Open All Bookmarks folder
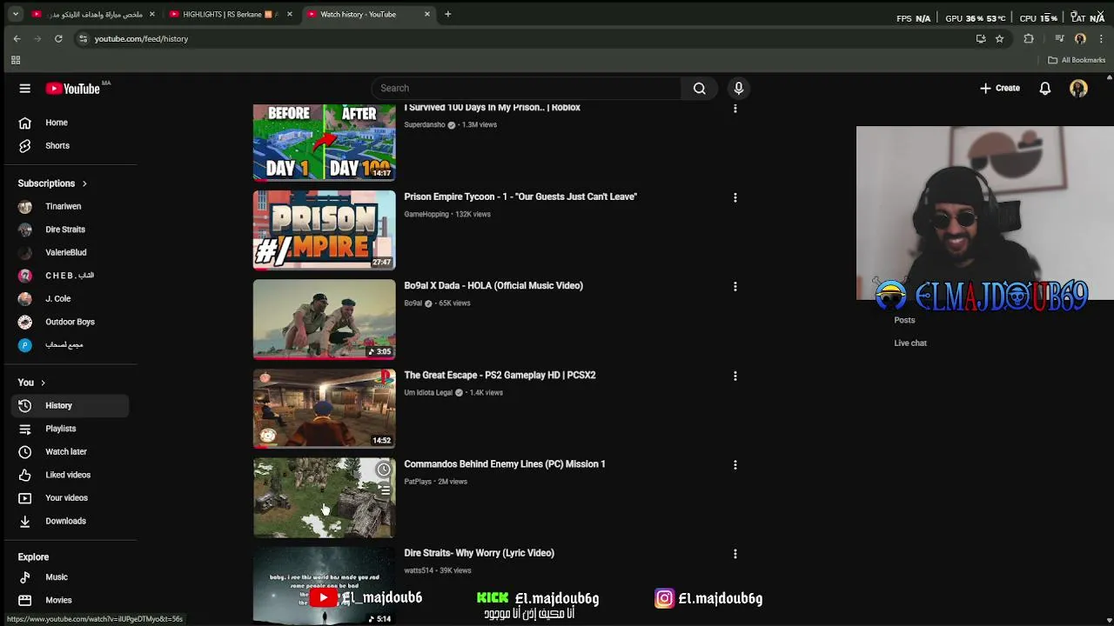The height and width of the screenshot is (626, 1114). click(x=1077, y=60)
